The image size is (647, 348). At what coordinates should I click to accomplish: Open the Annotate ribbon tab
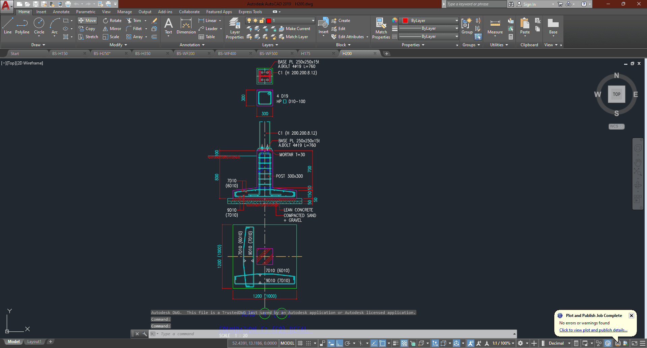[61, 12]
